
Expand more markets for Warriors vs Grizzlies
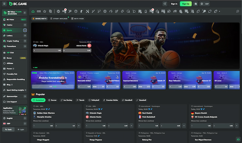79,126
